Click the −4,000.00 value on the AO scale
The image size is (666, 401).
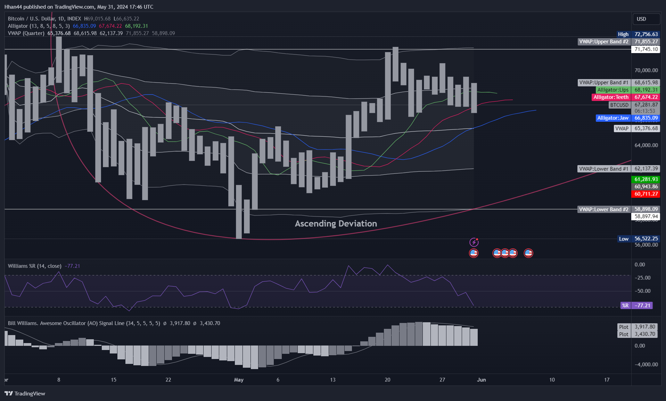(x=646, y=365)
